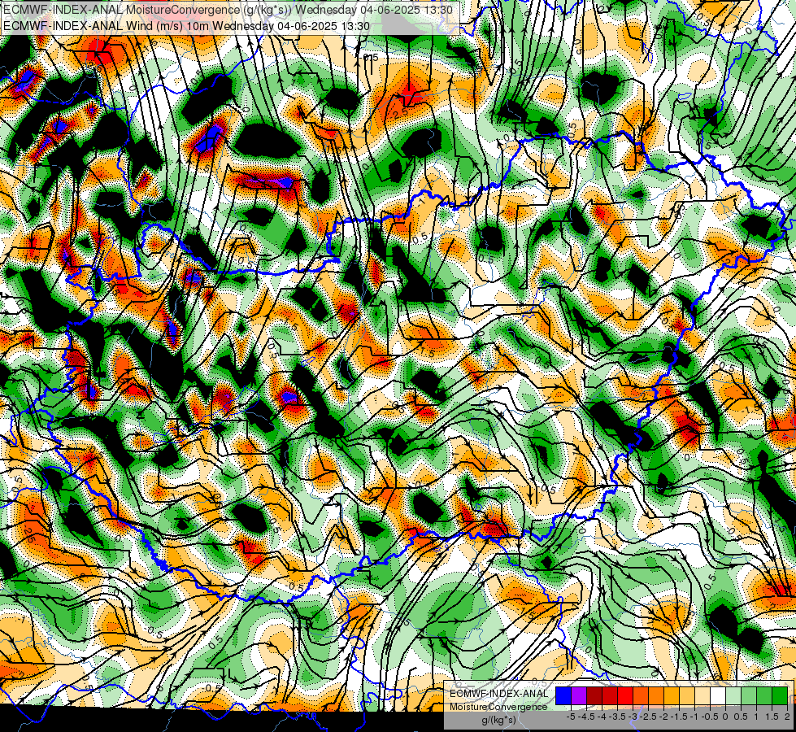Click the '-3' legend tick label
Viewport: 796px width, 732px height.
633,717
